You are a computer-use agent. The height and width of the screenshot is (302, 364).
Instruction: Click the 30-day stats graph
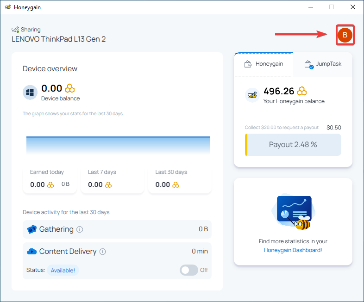coord(118,146)
